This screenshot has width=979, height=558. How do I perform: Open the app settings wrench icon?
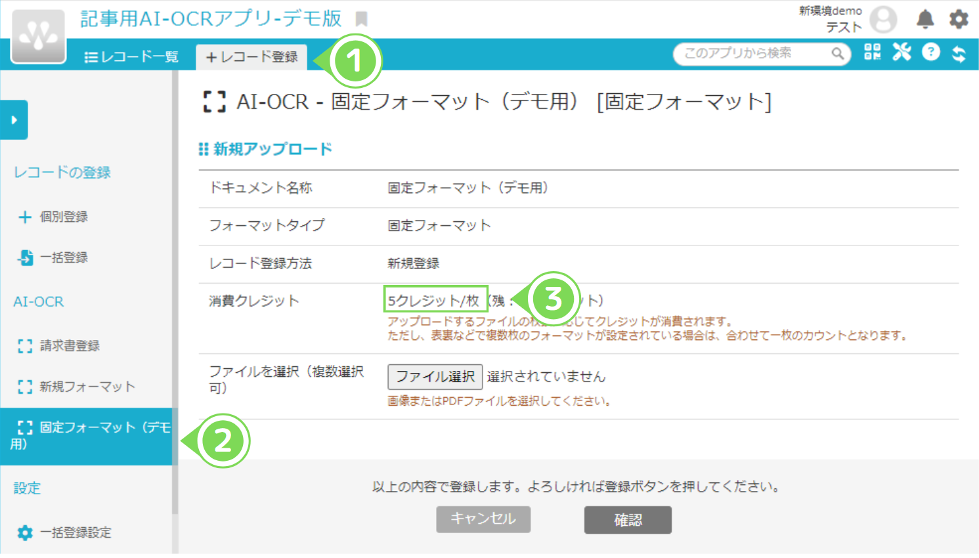tap(902, 53)
